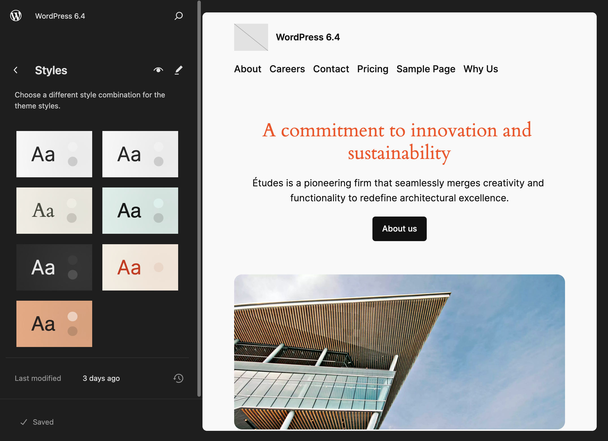Click the back arrow to navigate back

(16, 70)
